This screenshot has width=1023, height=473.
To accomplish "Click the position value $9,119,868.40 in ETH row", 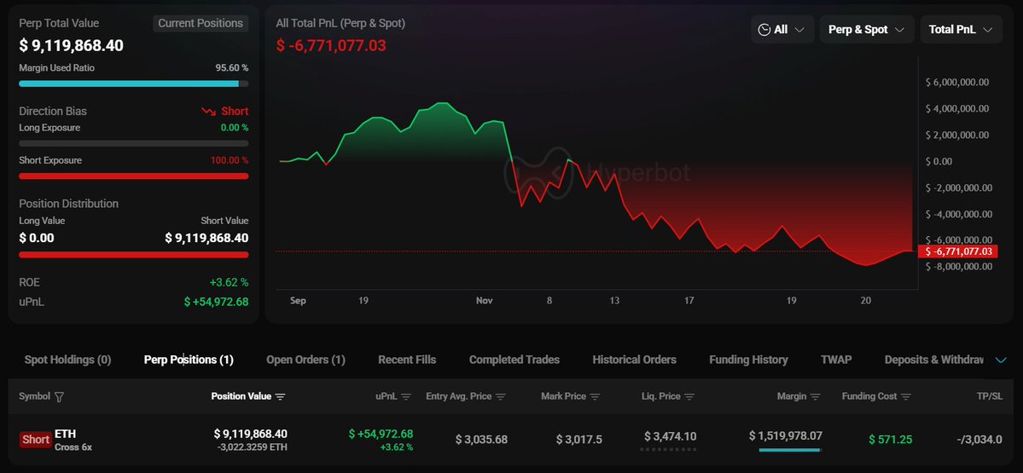I will 251,434.
